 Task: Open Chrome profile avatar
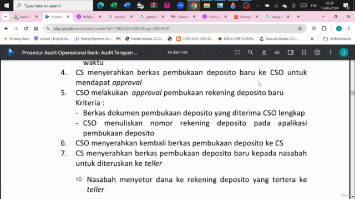click(x=339, y=28)
